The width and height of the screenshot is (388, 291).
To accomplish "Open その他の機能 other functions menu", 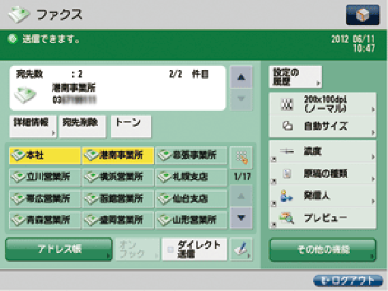I will pyautogui.click(x=323, y=250).
